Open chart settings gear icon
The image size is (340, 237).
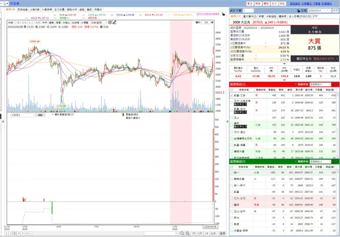[x=110, y=23]
